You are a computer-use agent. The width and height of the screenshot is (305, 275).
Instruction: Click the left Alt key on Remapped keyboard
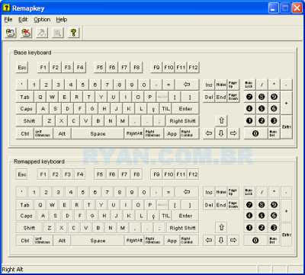pyautogui.click(x=62, y=241)
